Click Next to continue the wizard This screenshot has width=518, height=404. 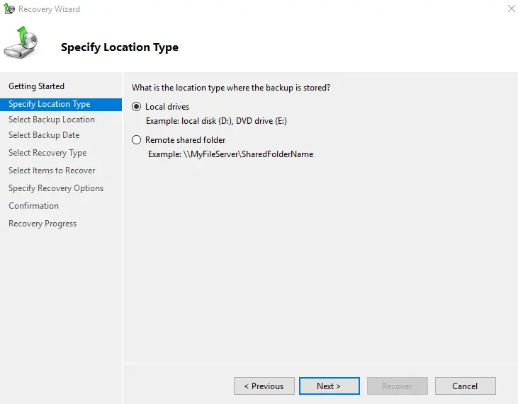(x=329, y=386)
